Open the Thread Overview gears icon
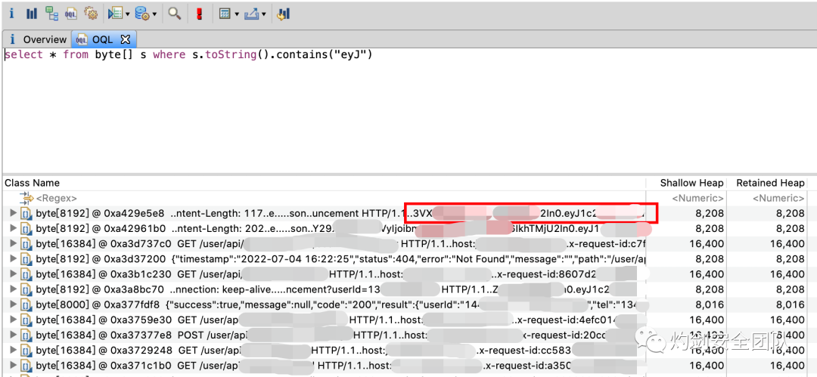 coord(90,14)
